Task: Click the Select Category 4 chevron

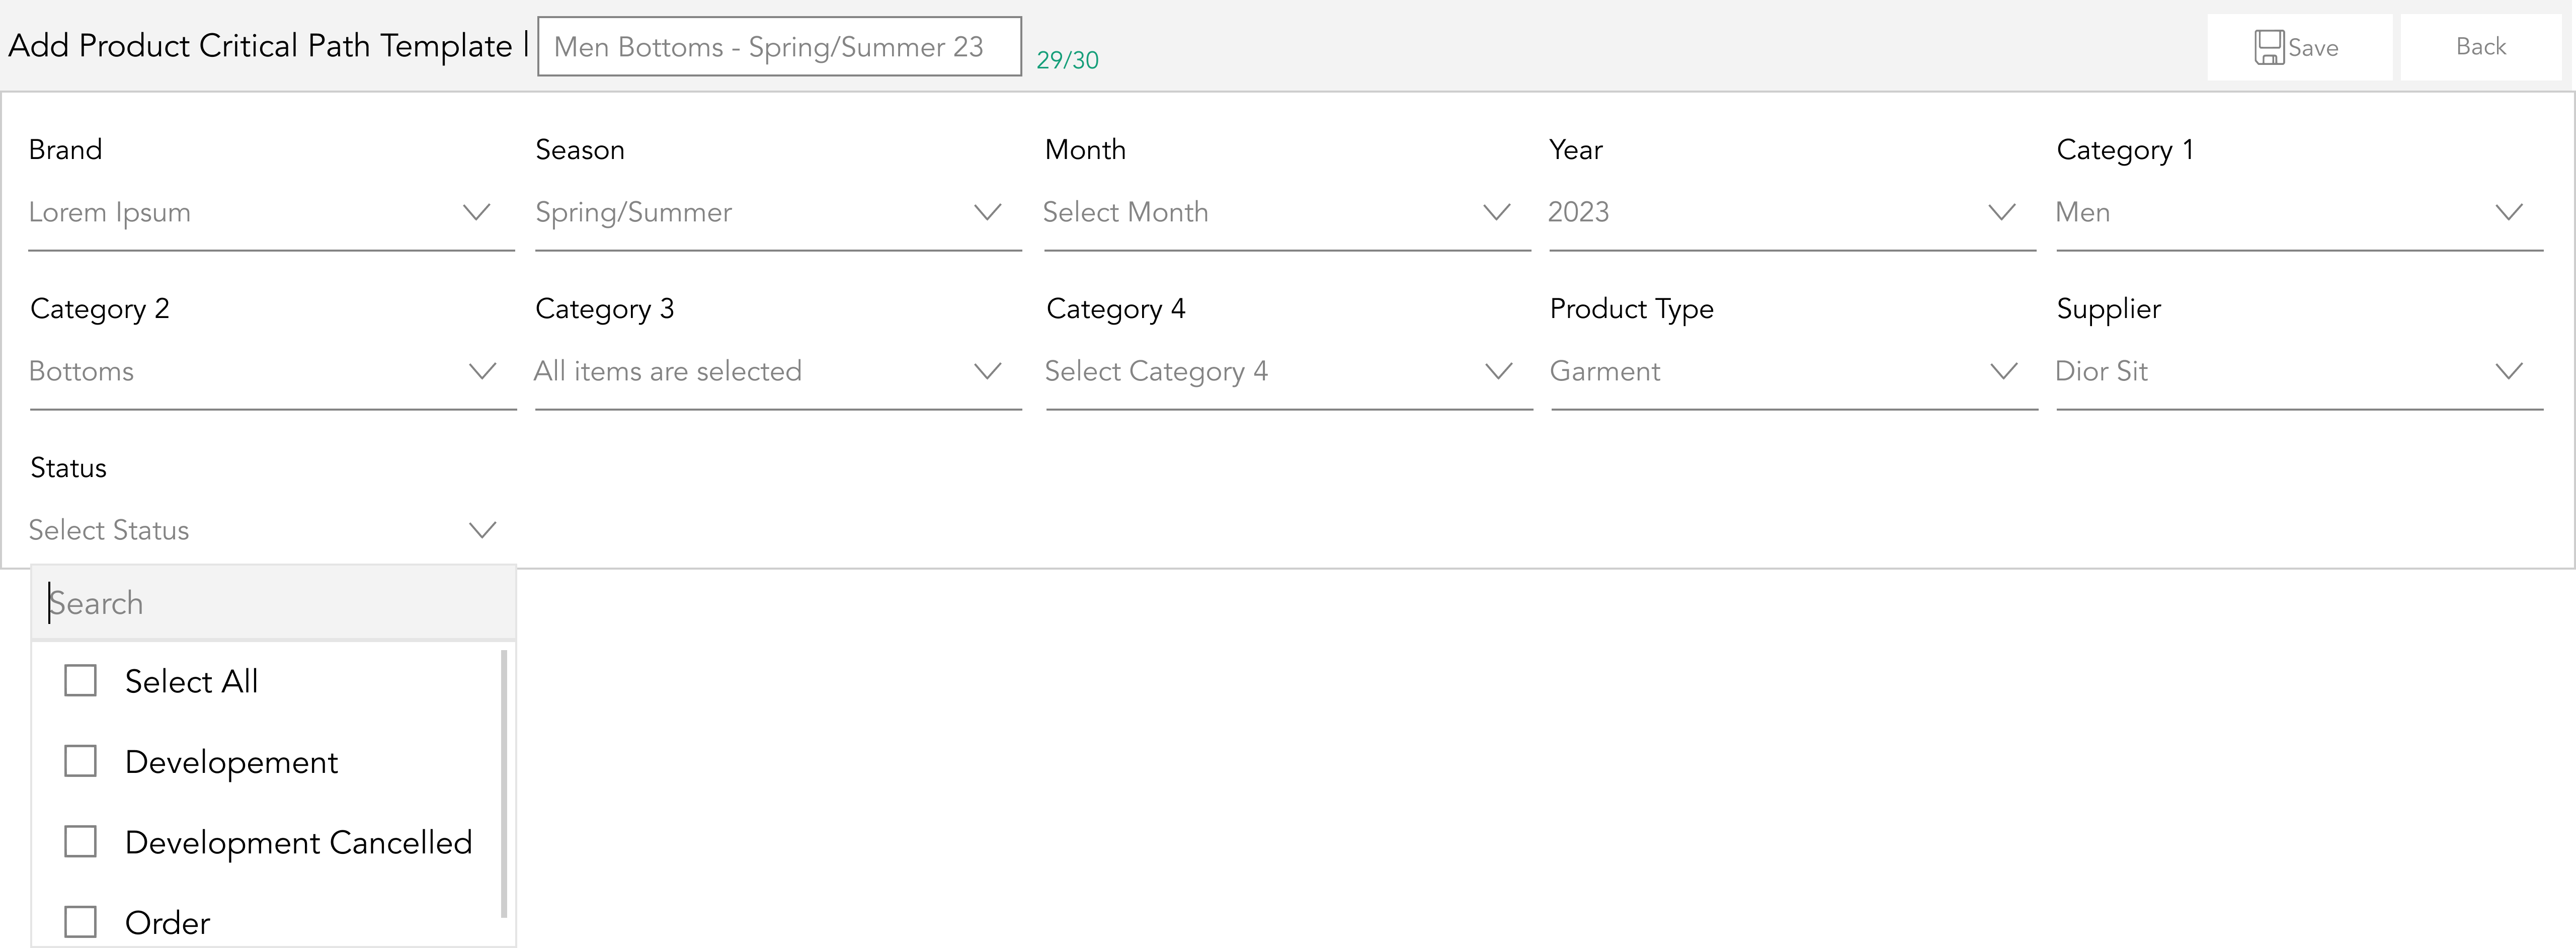Action: click(1498, 371)
